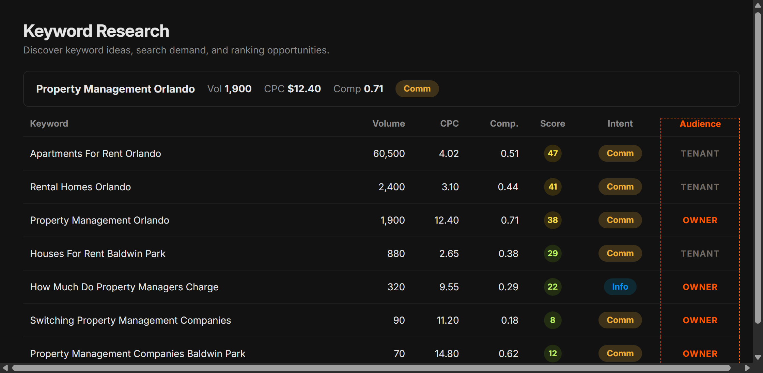Select Property Management Orlando table row keyword
The height and width of the screenshot is (373, 763).
click(x=99, y=220)
